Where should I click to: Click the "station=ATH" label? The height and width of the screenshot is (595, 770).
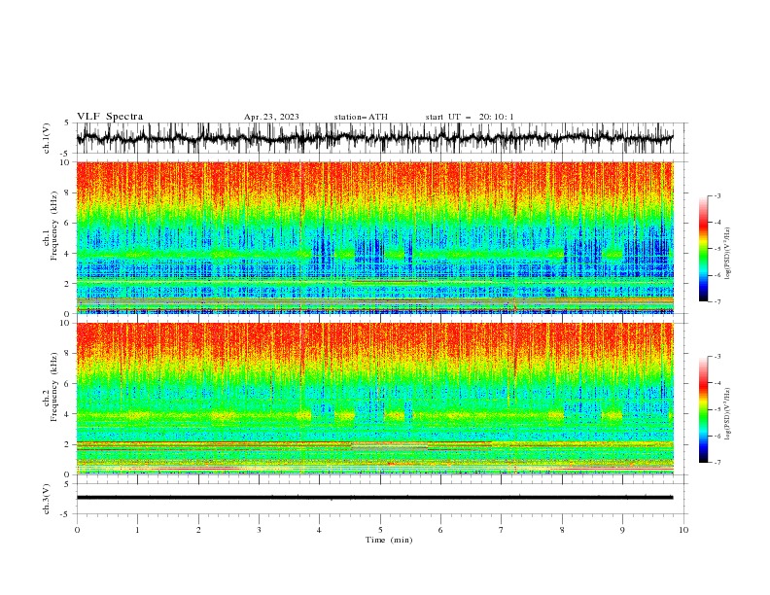pos(361,117)
